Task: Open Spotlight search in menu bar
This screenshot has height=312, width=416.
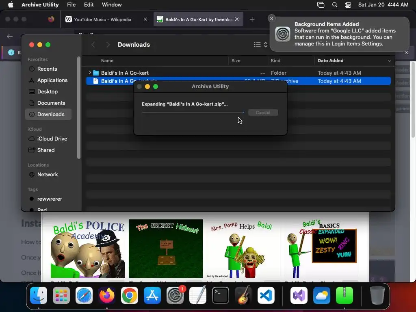Action: tap(335, 5)
